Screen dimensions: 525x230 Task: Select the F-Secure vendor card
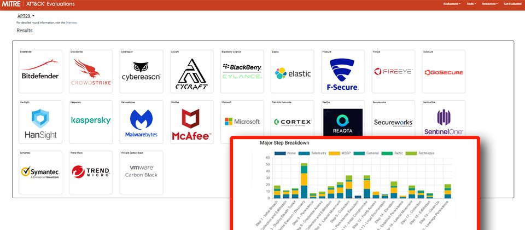(343, 71)
